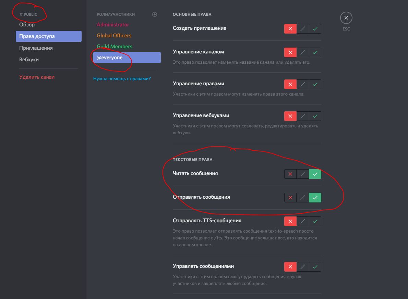Select the Administrator role

tap(113, 25)
